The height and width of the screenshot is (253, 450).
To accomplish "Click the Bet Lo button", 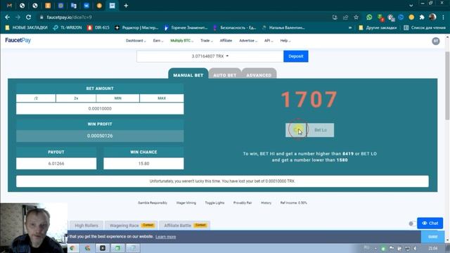I will tap(321, 130).
